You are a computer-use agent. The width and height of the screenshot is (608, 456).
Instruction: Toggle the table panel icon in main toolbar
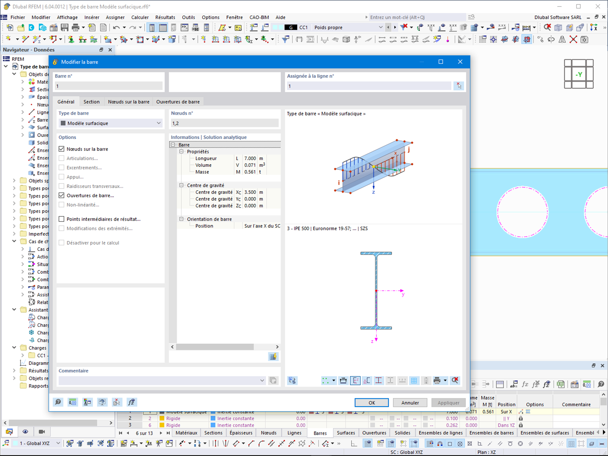click(x=163, y=27)
